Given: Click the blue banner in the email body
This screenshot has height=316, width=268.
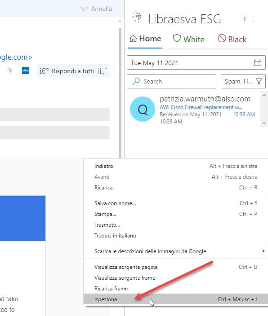Looking at the screenshot, I should click(22, 218).
